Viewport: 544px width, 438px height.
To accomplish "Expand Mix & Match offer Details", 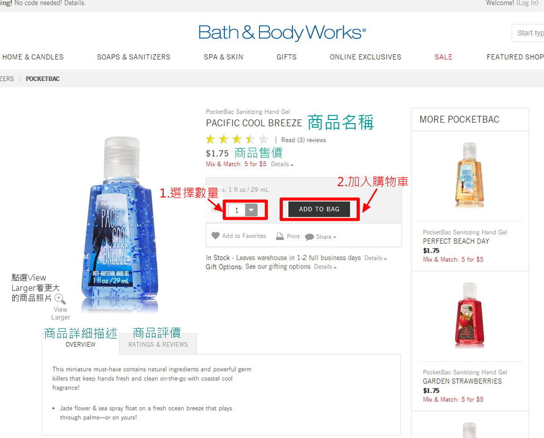I will click(282, 165).
